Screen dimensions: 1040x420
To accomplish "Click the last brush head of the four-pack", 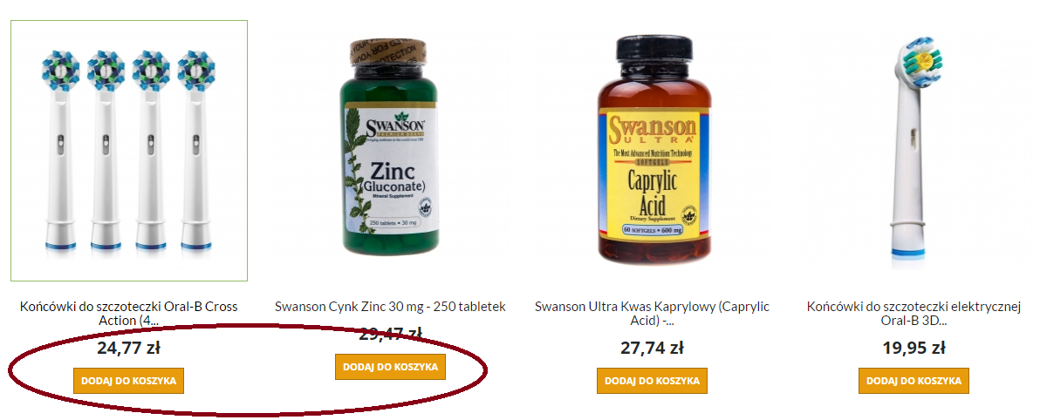I will pyautogui.click(x=196, y=151).
